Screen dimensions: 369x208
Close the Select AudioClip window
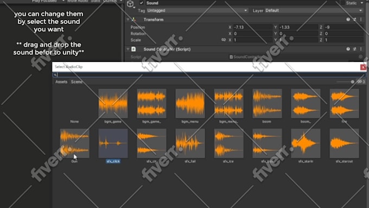(x=363, y=67)
